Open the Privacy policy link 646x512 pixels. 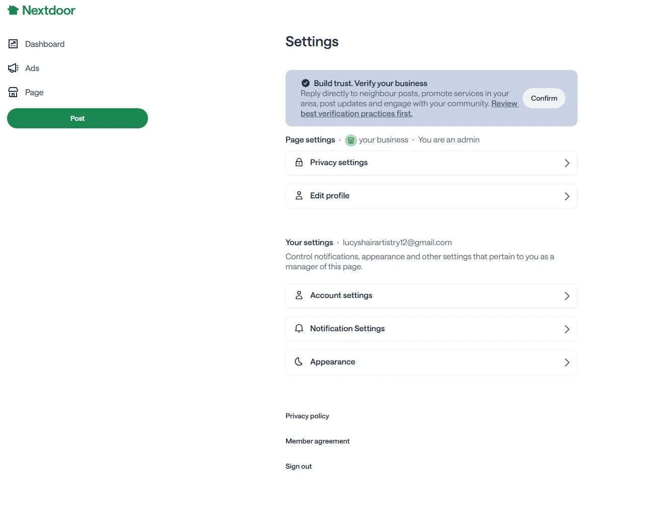307,416
